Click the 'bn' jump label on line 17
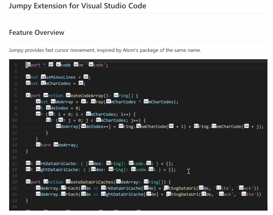Screen dimensions: 273x215 point(28,164)
